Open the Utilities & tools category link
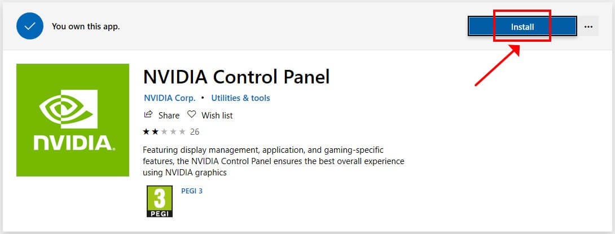This screenshot has width=615, height=234. pyautogui.click(x=240, y=98)
